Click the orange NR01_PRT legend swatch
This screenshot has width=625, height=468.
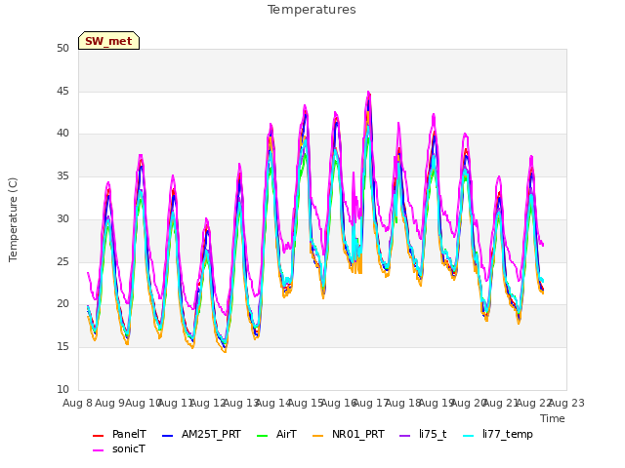pyautogui.click(x=317, y=436)
